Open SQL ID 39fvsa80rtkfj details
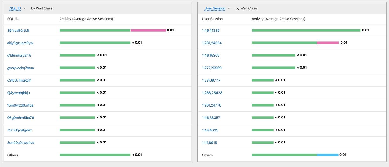 pos(18,31)
